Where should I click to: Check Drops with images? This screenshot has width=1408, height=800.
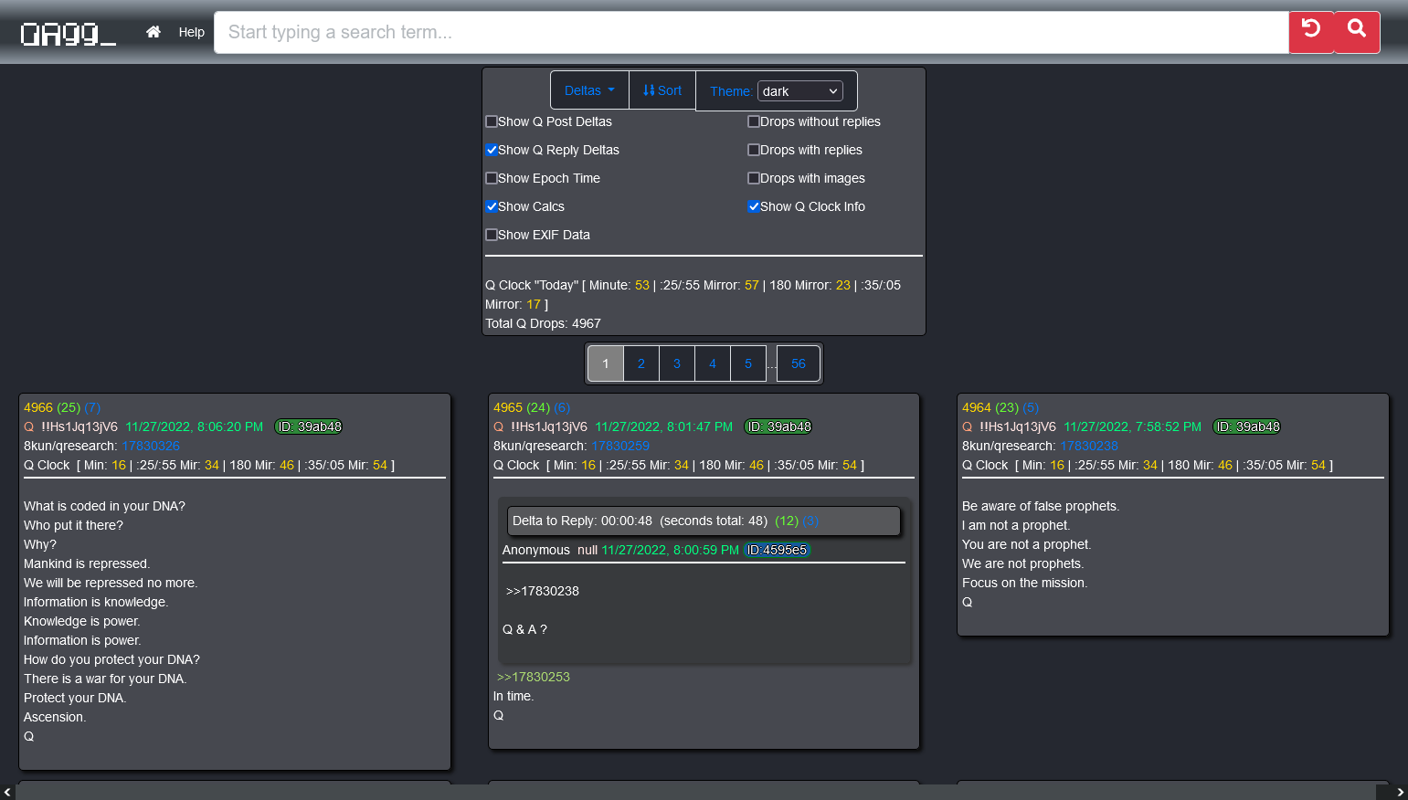click(x=754, y=178)
